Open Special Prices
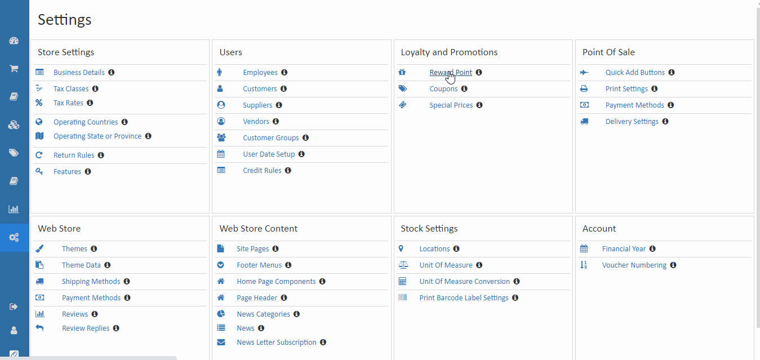This screenshot has width=760, height=360. 451,105
